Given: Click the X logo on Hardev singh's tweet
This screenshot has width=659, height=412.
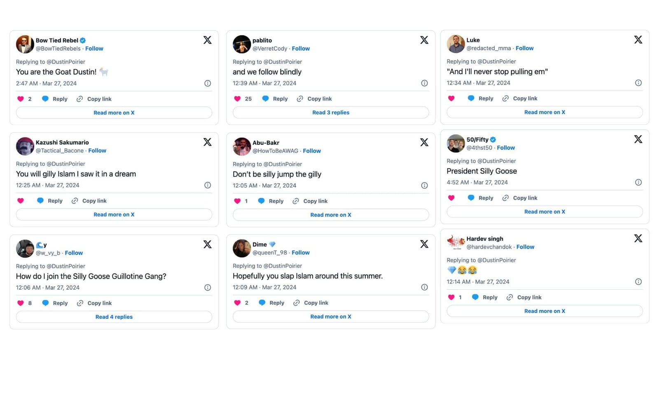Looking at the screenshot, I should coord(638,239).
